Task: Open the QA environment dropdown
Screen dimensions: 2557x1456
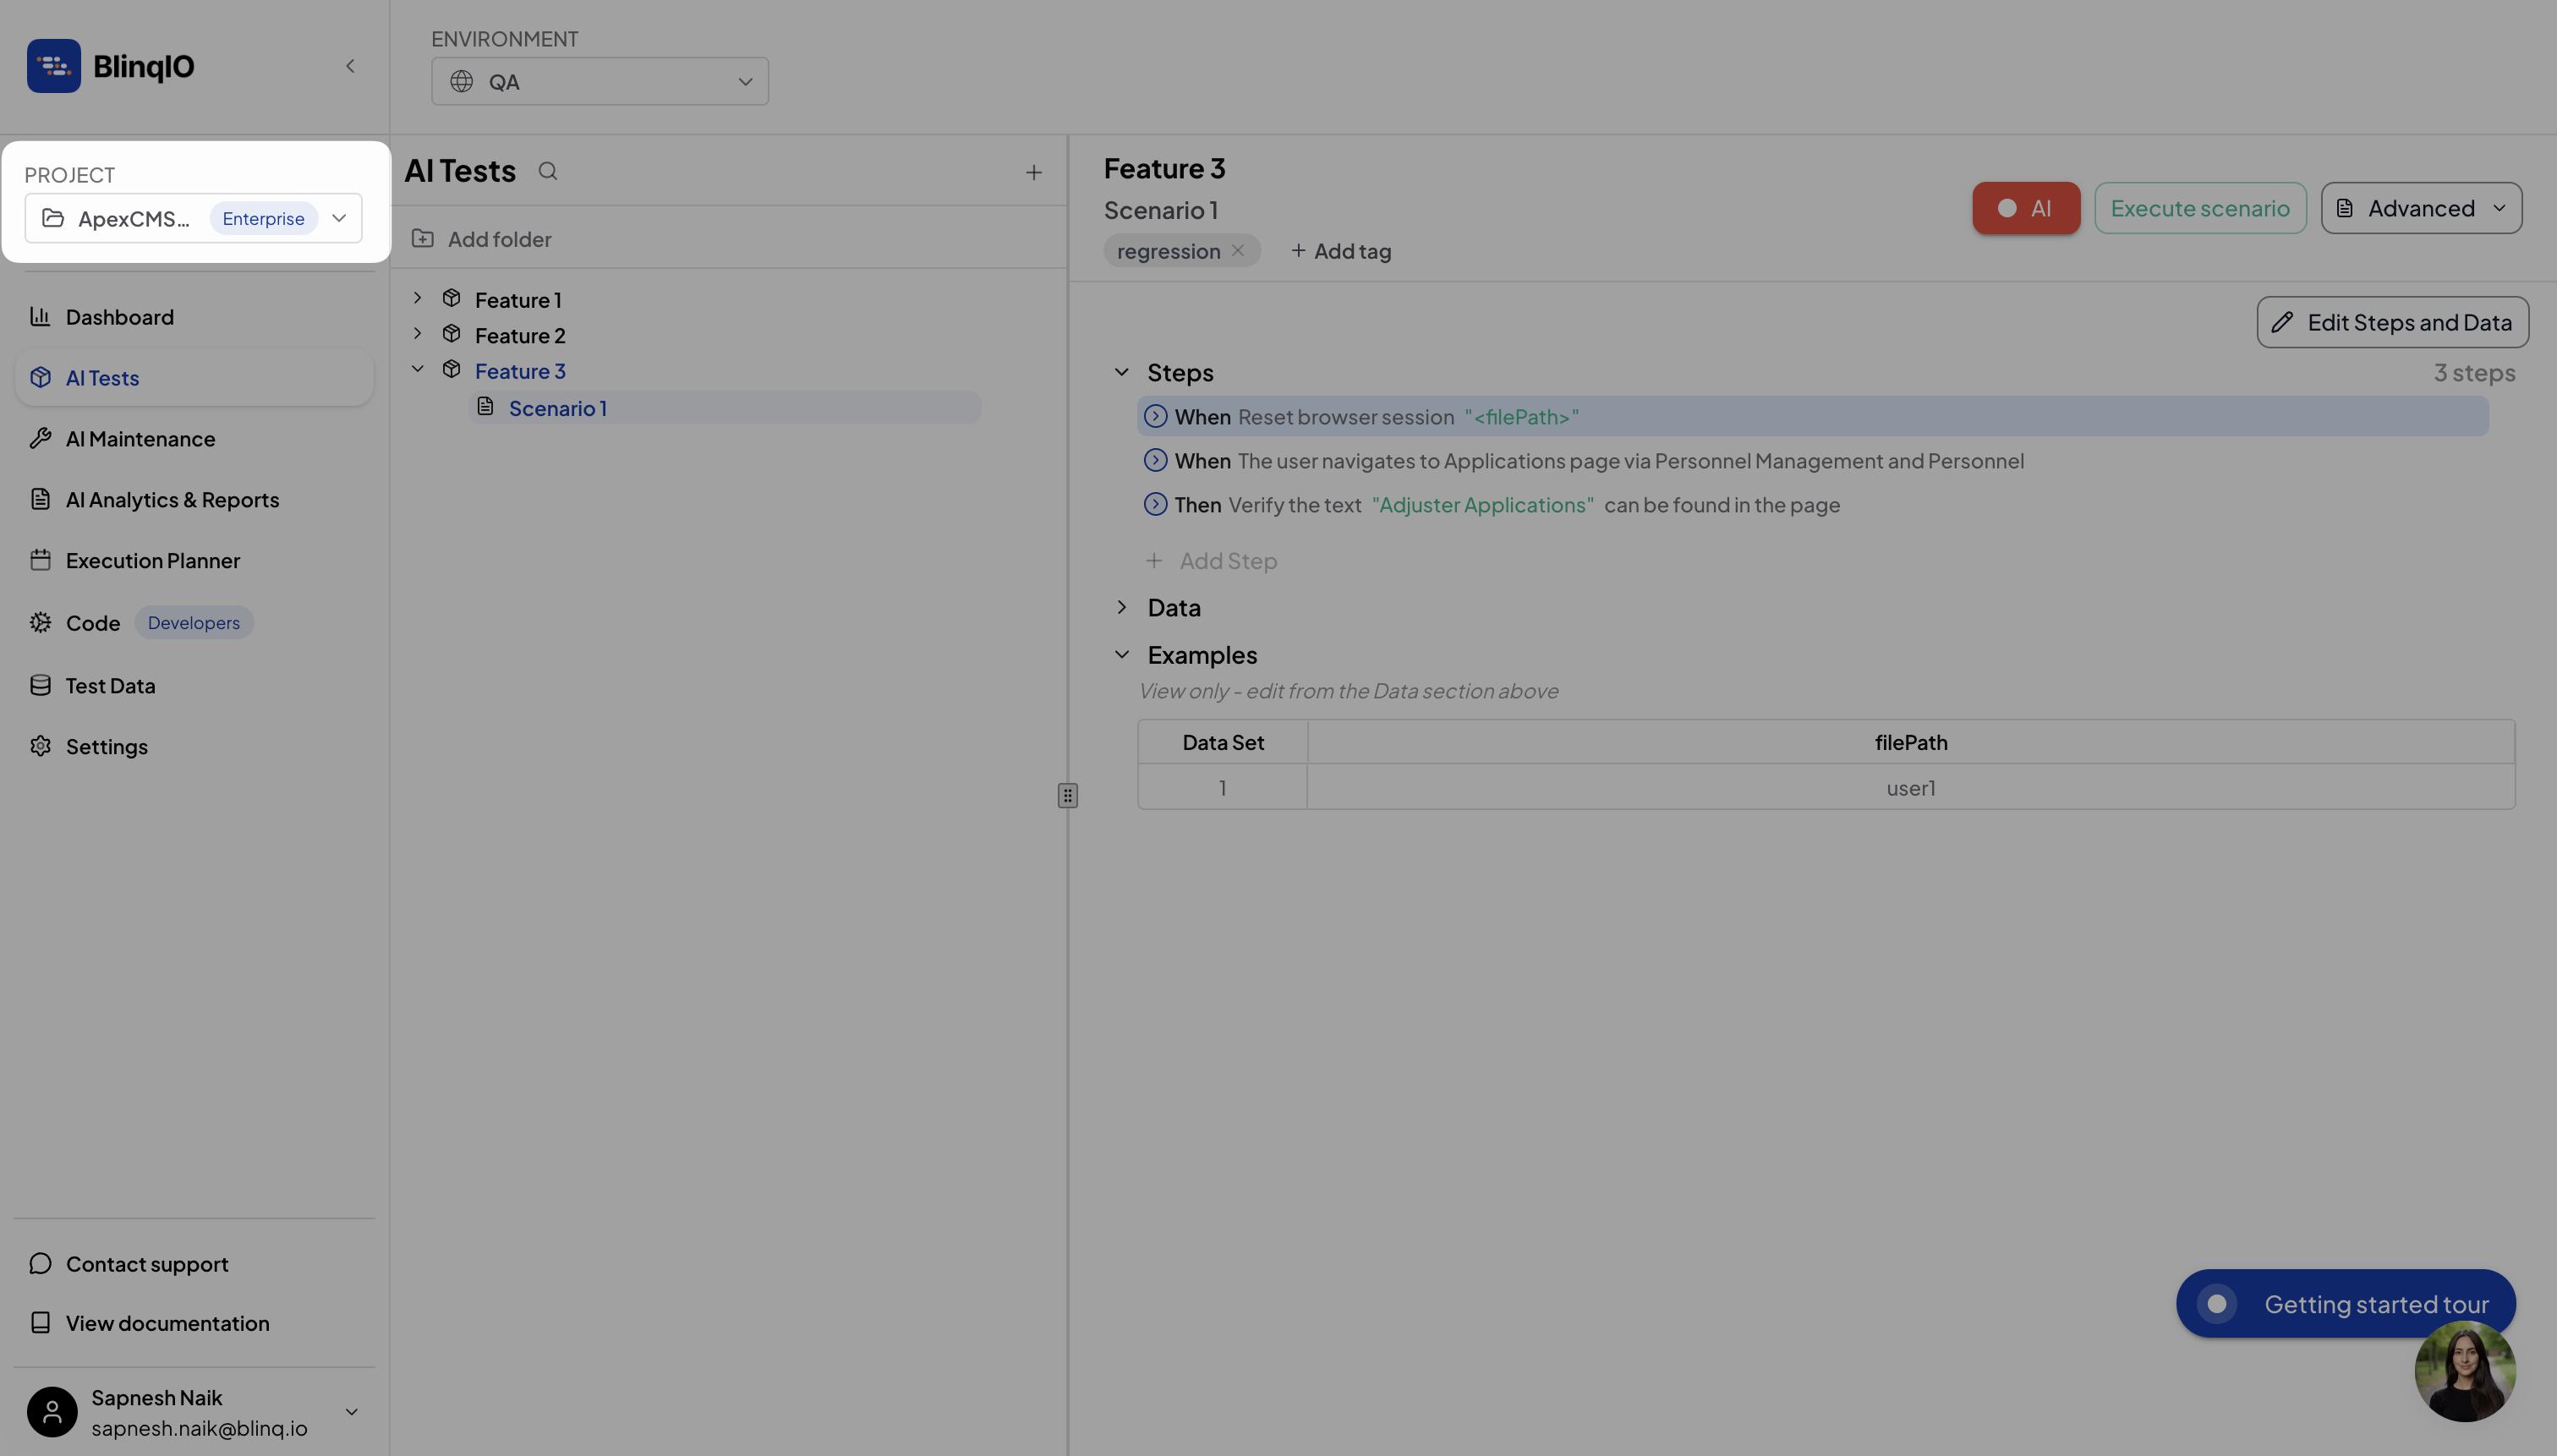Action: (x=599, y=82)
